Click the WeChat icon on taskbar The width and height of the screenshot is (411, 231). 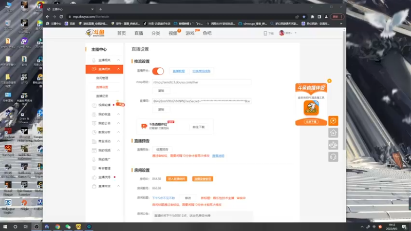tap(68, 227)
